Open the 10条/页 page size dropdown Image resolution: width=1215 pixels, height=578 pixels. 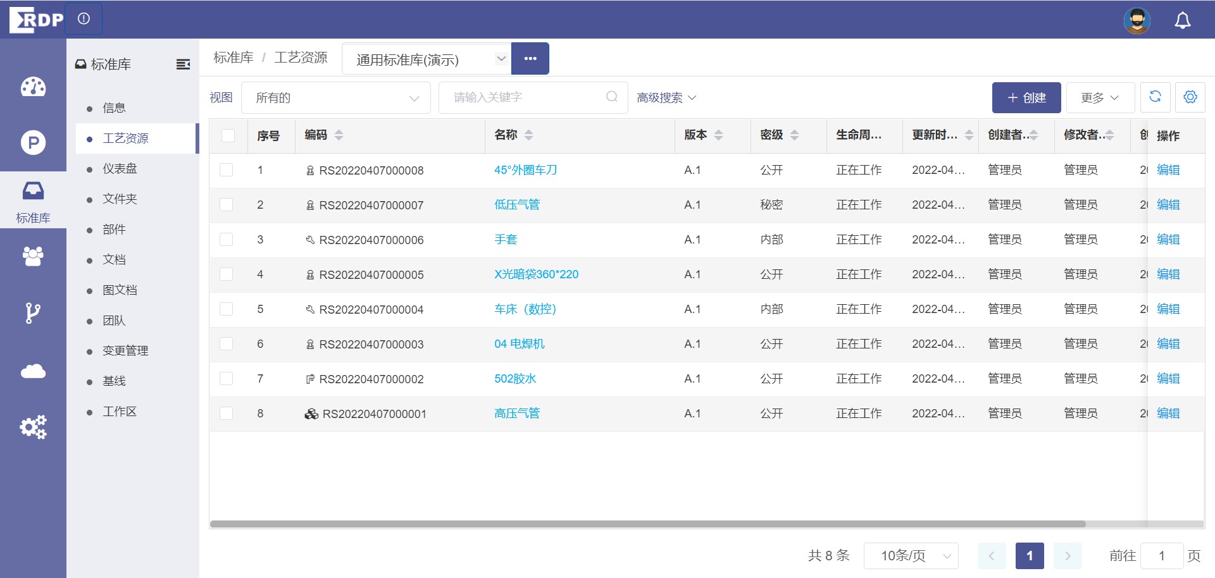click(911, 555)
